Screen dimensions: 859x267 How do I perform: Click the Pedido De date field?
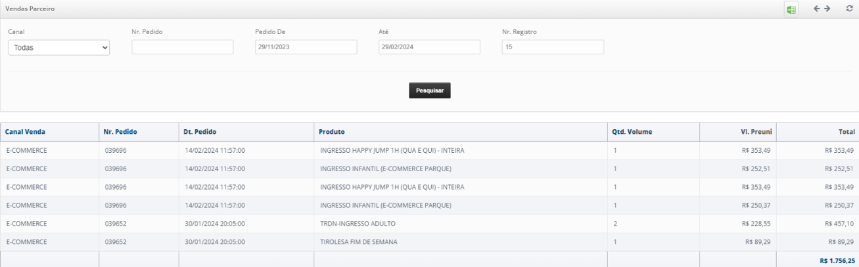point(306,47)
